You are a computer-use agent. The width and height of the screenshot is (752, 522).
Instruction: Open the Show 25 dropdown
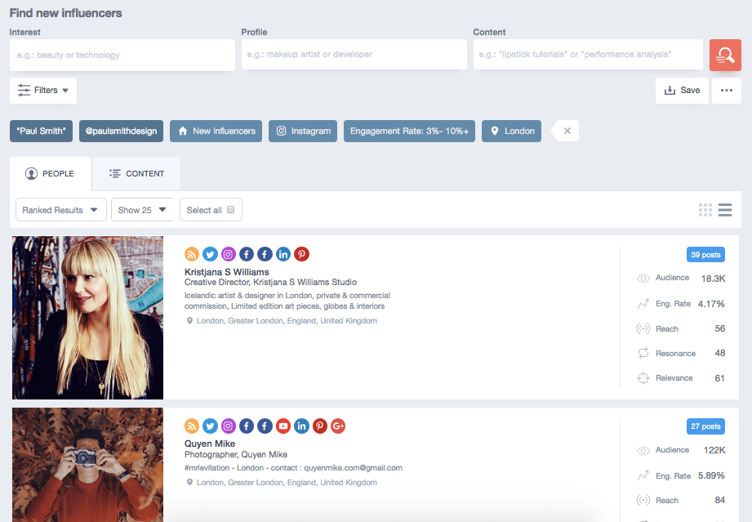tap(143, 210)
